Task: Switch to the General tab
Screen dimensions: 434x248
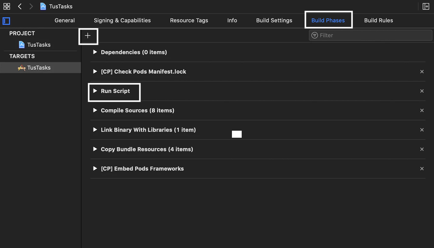Action: pos(65,20)
